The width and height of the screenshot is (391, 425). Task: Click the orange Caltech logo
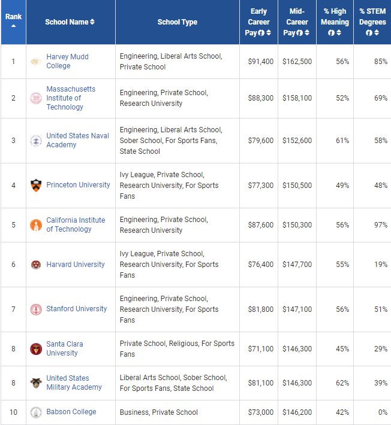click(x=36, y=225)
